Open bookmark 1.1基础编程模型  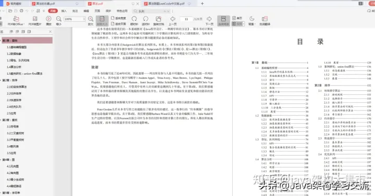click(17, 47)
